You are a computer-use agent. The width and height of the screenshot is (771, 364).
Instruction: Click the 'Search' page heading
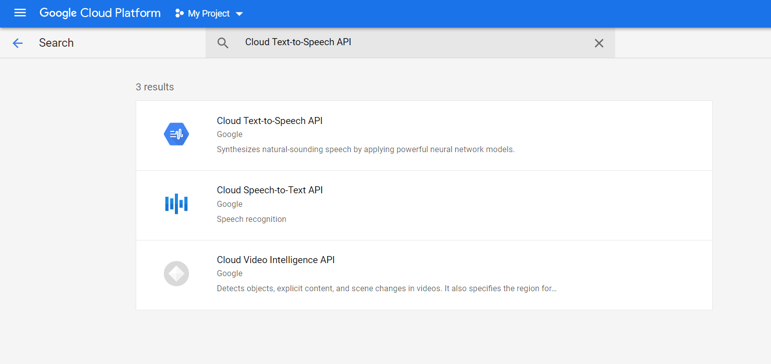click(56, 43)
